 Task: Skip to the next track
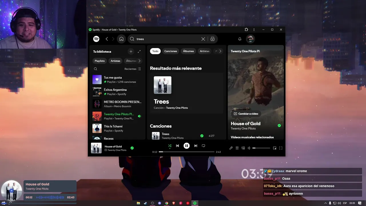coord(196,146)
